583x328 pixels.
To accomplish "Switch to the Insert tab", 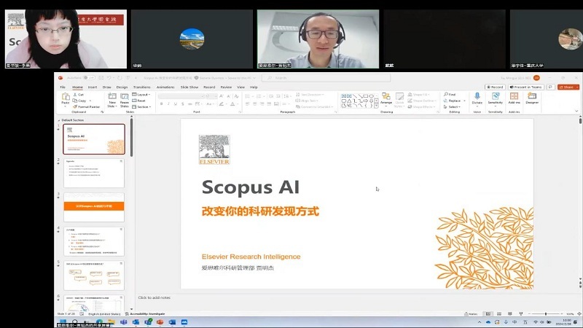I will [x=93, y=87].
